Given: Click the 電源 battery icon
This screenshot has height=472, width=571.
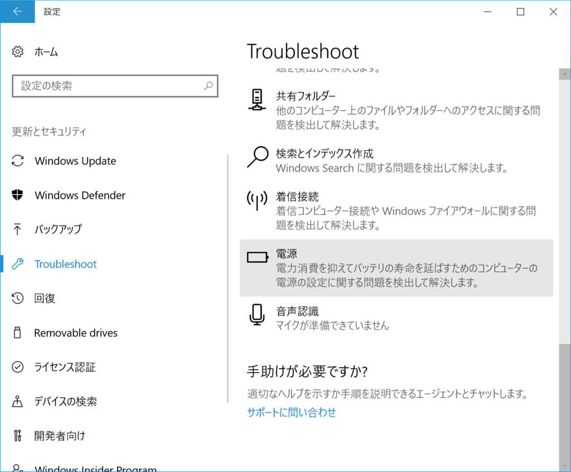Looking at the screenshot, I should click(258, 257).
